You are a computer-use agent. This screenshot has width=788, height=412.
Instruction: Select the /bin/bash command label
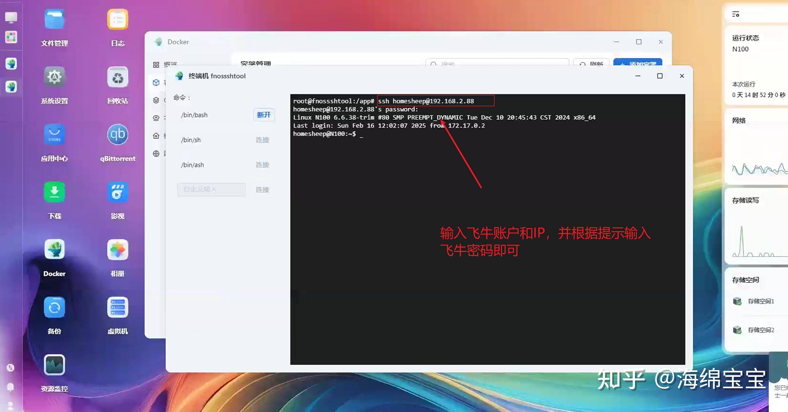coord(194,115)
